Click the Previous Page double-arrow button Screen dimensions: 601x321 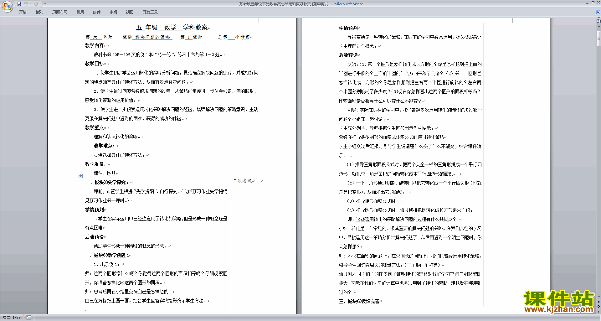[x=598, y=302]
